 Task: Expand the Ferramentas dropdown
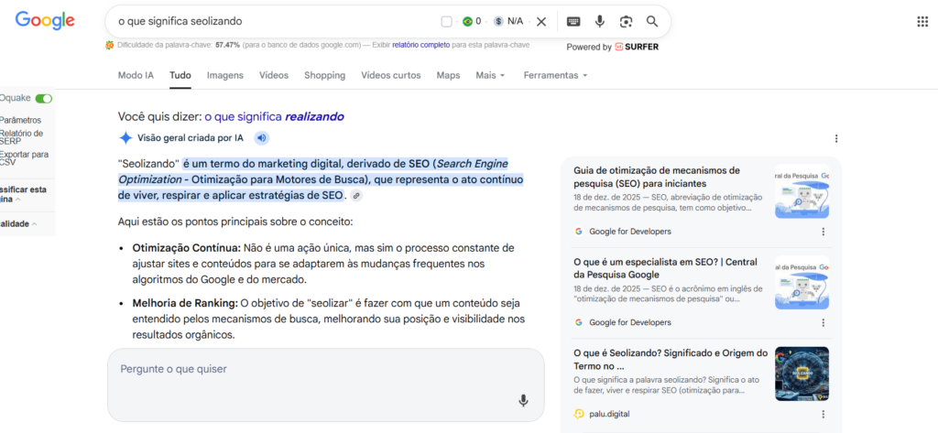pyautogui.click(x=555, y=75)
